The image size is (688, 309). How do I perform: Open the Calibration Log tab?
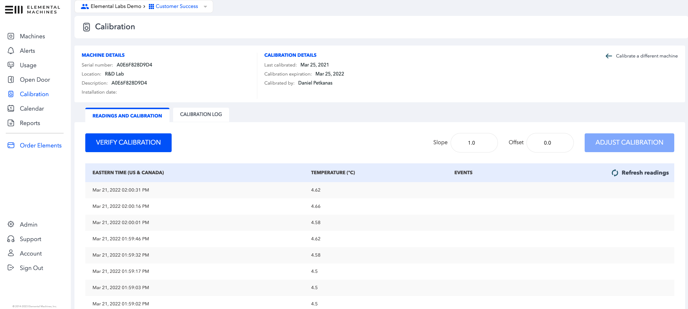[201, 115]
